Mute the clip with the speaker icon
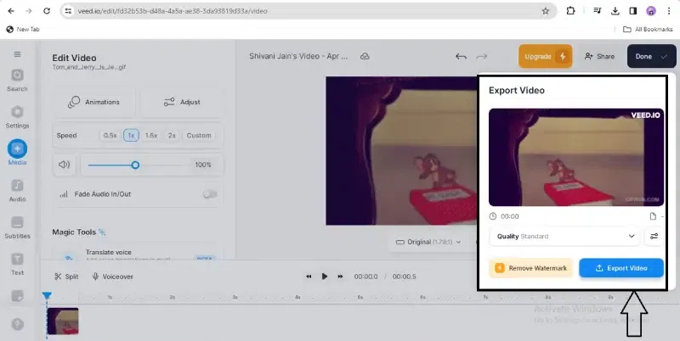This screenshot has height=341, width=680. point(65,165)
